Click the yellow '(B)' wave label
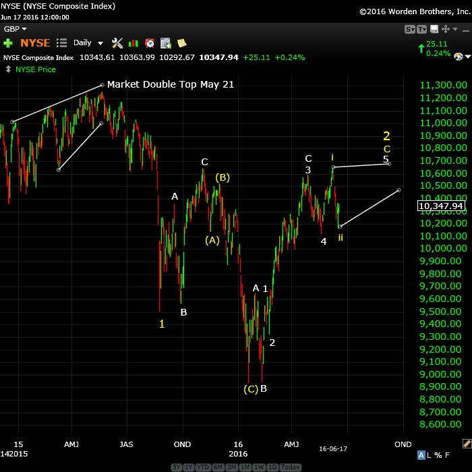This screenshot has height=472, width=472. tap(223, 177)
